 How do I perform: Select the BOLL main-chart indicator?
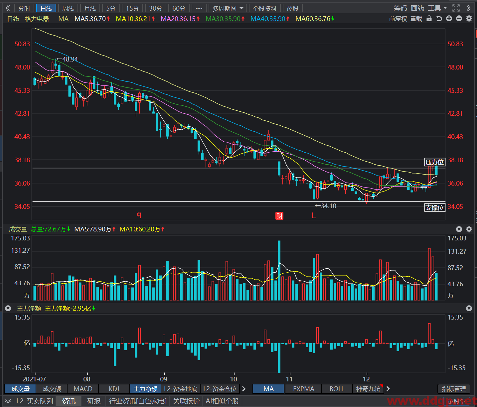[x=337, y=389]
